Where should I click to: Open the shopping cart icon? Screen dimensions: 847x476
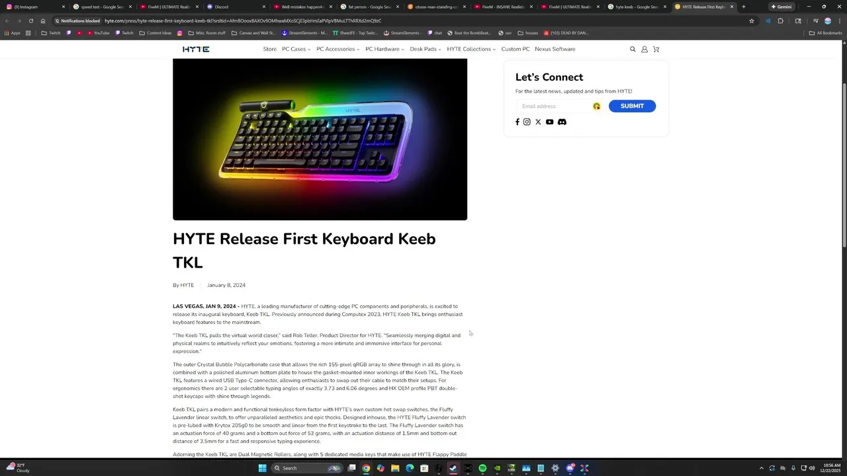tap(656, 49)
